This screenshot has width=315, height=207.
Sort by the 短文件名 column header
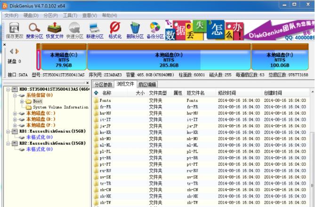coord(195,93)
